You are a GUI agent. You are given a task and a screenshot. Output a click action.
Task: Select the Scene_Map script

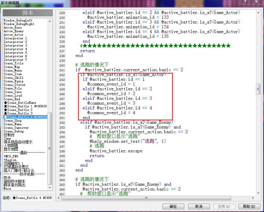(12, 67)
